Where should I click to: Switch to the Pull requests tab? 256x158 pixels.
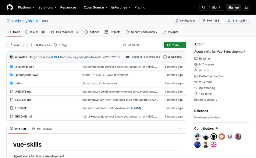[x=65, y=32]
